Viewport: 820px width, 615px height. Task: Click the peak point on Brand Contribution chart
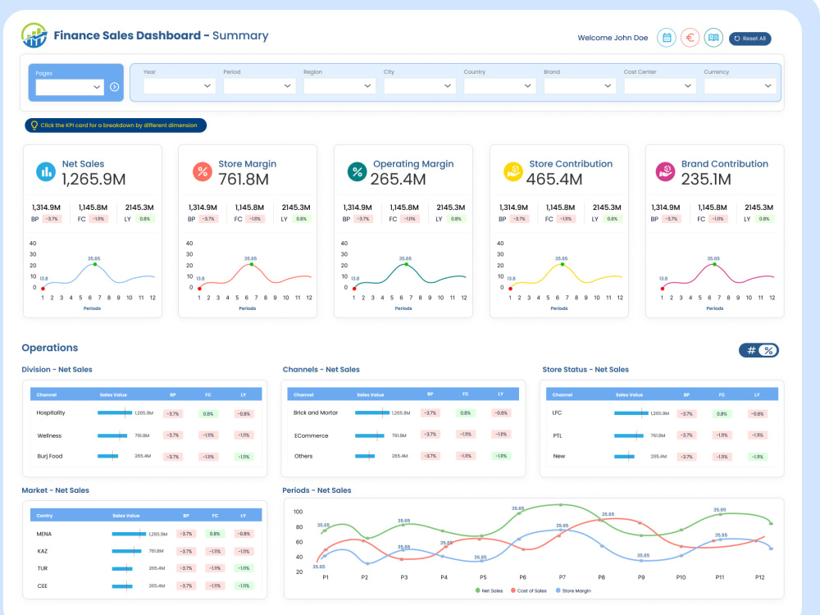(x=714, y=265)
